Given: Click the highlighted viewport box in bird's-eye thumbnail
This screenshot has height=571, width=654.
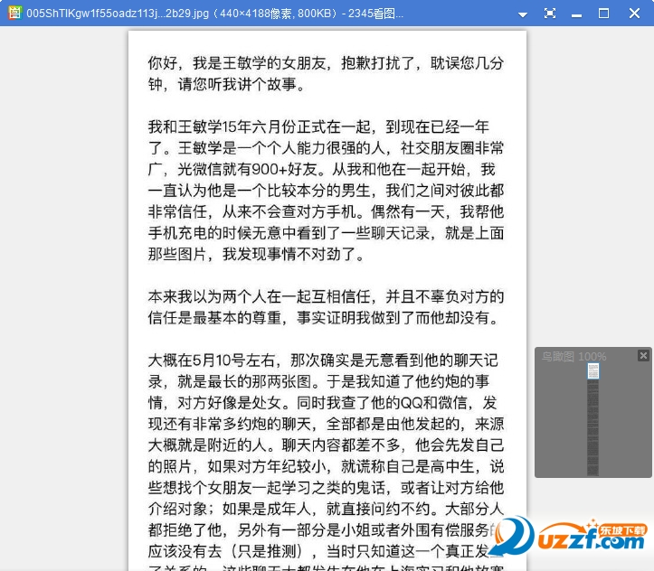Looking at the screenshot, I should (592, 370).
